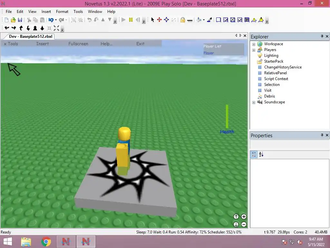This screenshot has width=330, height=248.
Task: Open the Edit menu
Action: point(20,12)
